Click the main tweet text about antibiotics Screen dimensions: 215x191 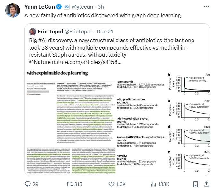tap(103, 15)
